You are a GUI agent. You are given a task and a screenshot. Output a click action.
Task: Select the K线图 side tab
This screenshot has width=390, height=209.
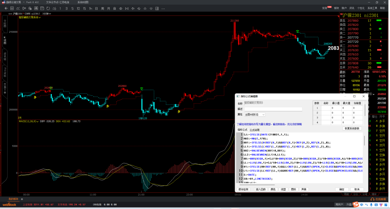(x=5, y=40)
